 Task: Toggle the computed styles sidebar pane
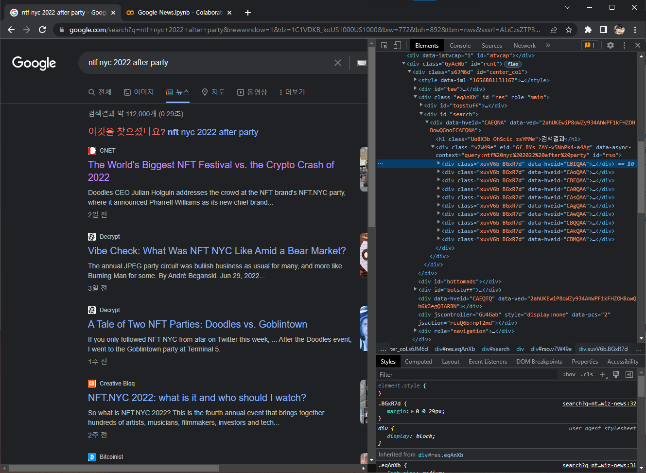[629, 374]
